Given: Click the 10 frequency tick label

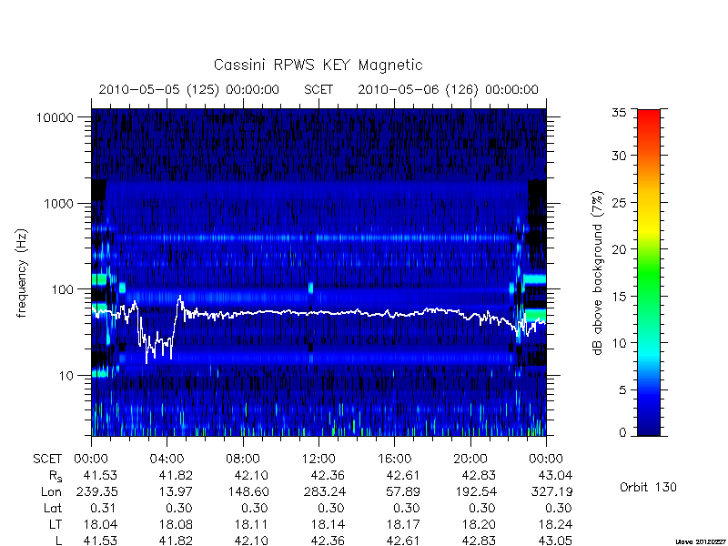Looking at the screenshot, I should 66,376.
